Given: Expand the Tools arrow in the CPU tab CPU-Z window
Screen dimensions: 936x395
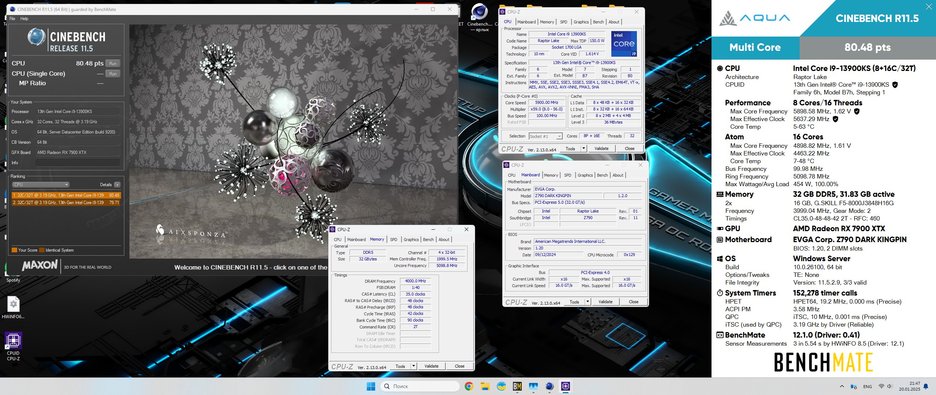Looking at the screenshot, I should 584,148.
